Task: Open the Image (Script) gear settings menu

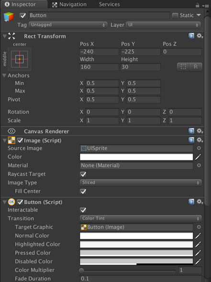Action: click(200, 140)
